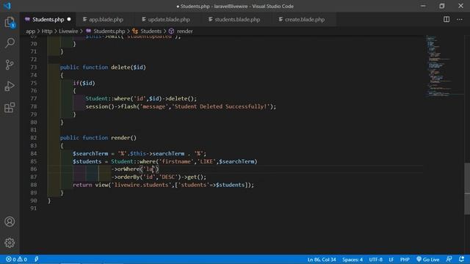
Task: Split the editor to the right
Action: click(446, 19)
